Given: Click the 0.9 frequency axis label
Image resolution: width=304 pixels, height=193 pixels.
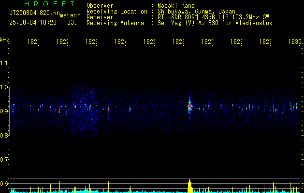Looking at the screenshot, I should pos(4,111).
